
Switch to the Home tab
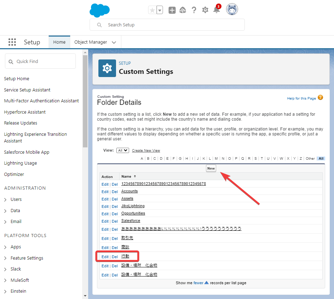pyautogui.click(x=59, y=42)
